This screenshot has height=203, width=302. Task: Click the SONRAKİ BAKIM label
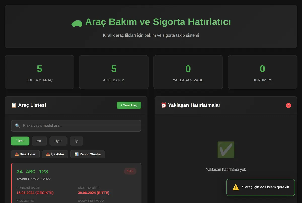[28, 188]
